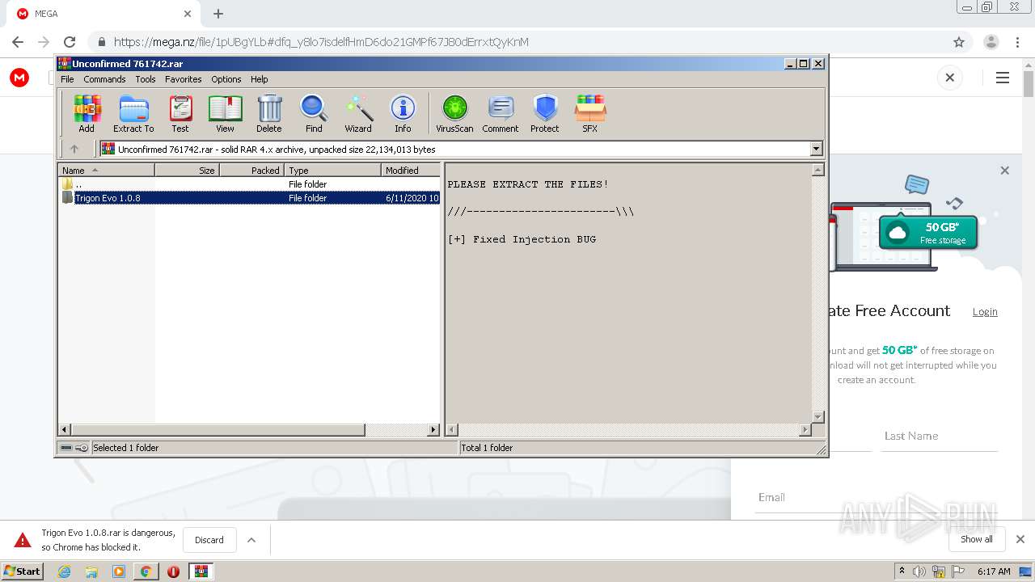Click the WinRAR taskbar button
Image resolution: width=1035 pixels, height=582 pixels.
pos(201,571)
